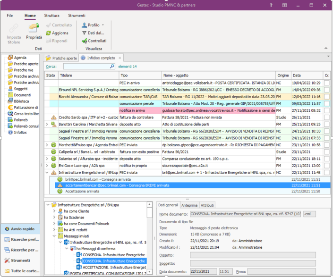Open the File menu
333x277 pixels.
pos(10,16)
